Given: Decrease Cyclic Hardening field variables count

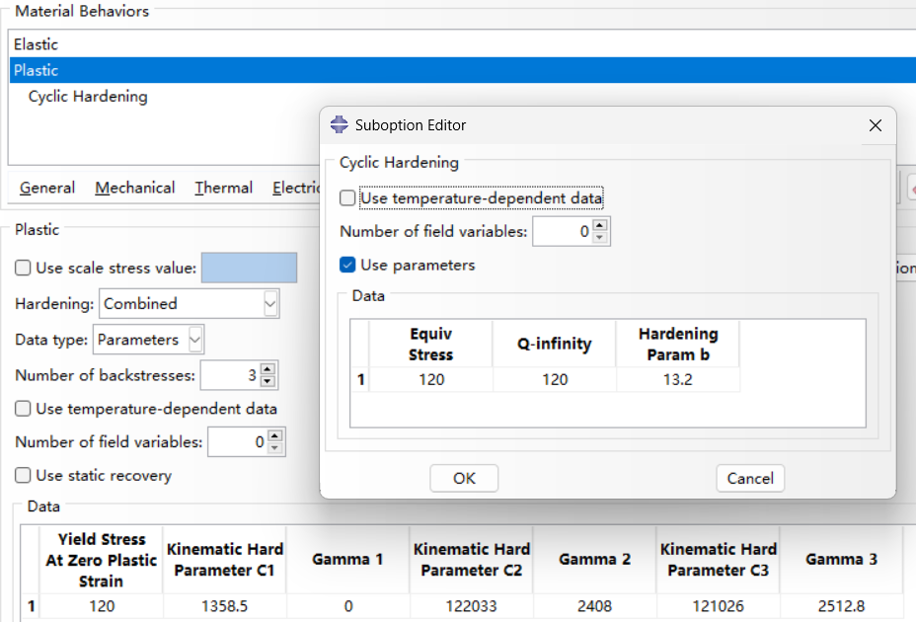Looking at the screenshot, I should (x=599, y=237).
